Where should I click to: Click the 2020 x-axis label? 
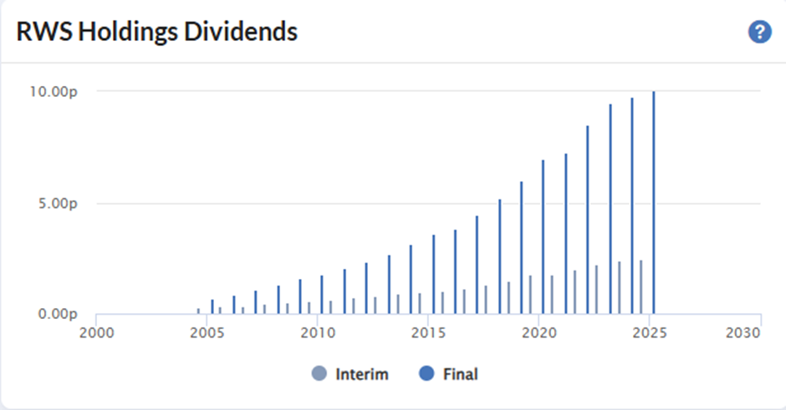(x=538, y=333)
